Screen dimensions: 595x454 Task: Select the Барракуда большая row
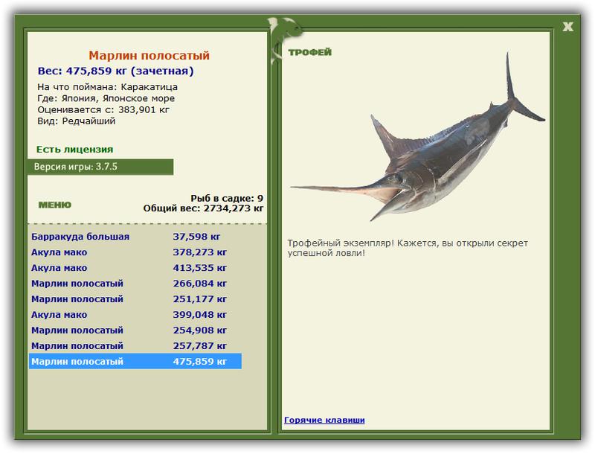point(135,237)
